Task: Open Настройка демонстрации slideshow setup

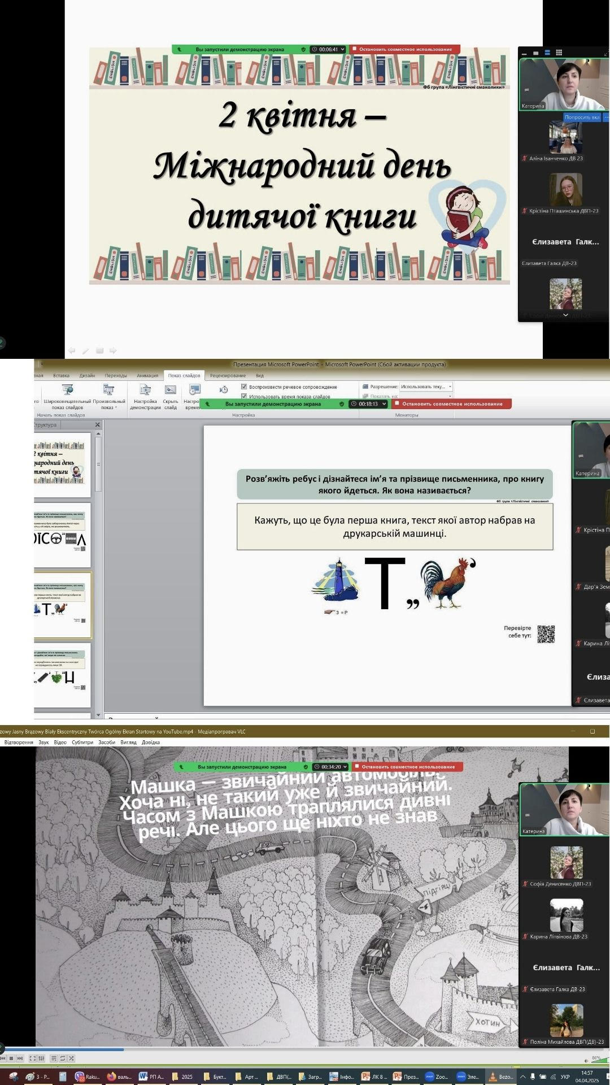Action: pyautogui.click(x=145, y=390)
